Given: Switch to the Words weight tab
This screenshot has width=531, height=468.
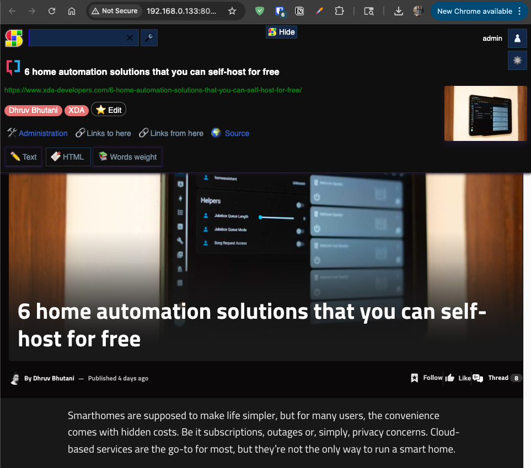Looking at the screenshot, I should (x=127, y=157).
